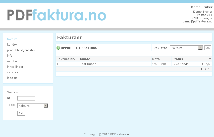Click the 'Postboks 1' address line
Viewport: 214px width, 137px height.
click(x=205, y=15)
